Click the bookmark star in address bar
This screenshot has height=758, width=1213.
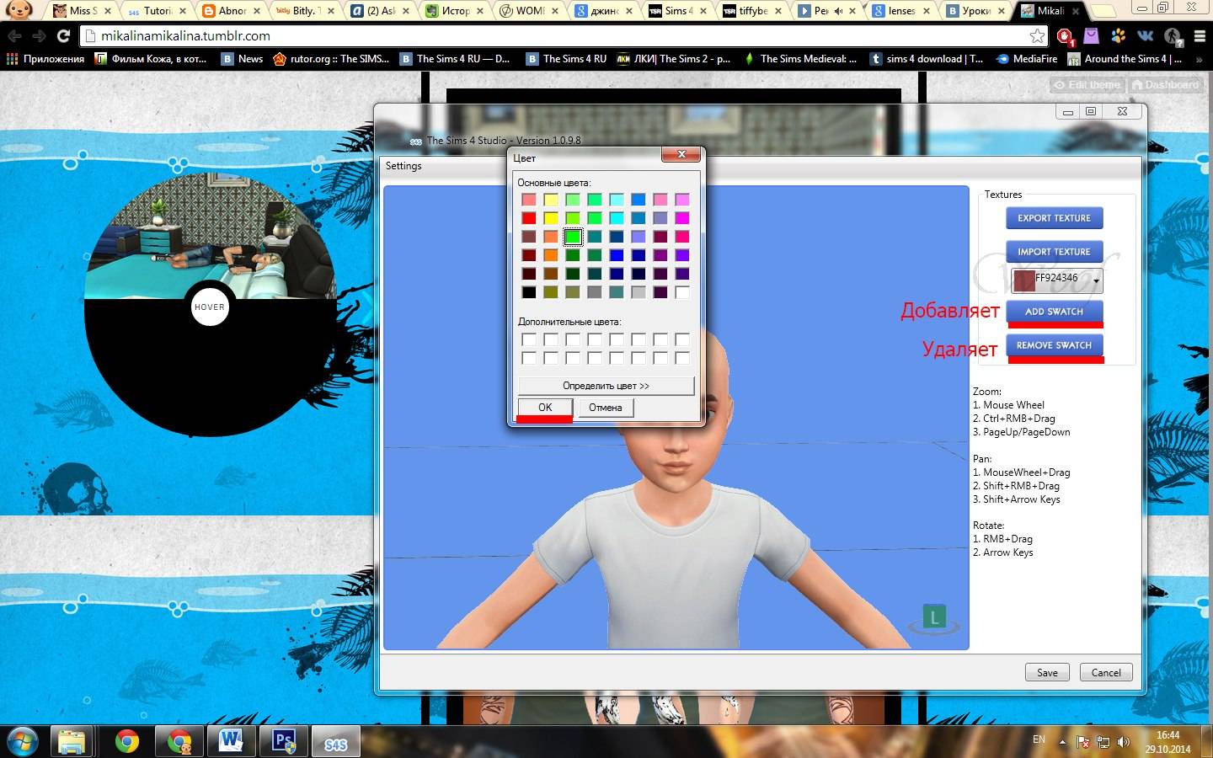1037,36
